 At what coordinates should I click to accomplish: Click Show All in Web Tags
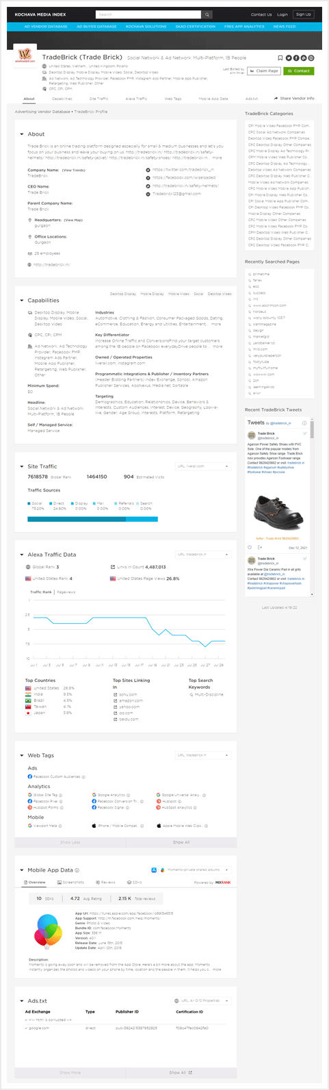pyautogui.click(x=181, y=842)
